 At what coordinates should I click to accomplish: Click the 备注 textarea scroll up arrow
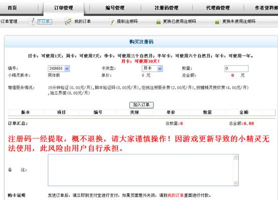point(235,157)
